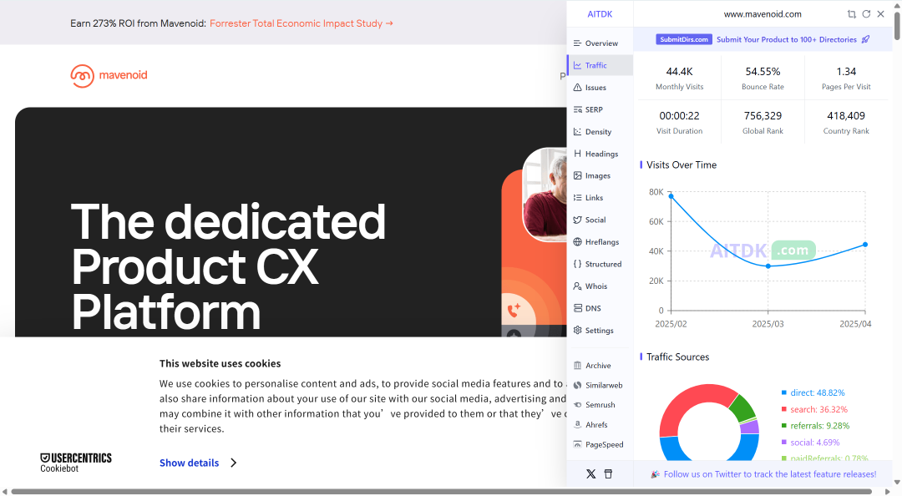The height and width of the screenshot is (496, 902).
Task: Open Similarweb for this site
Action: [600, 385]
